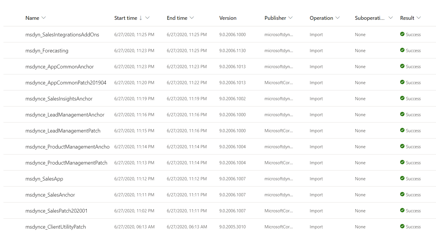This screenshot has width=436, height=233.
Task: Click the publisher cell of msdynce_LeadManagementPatch
Action: [x=279, y=131]
